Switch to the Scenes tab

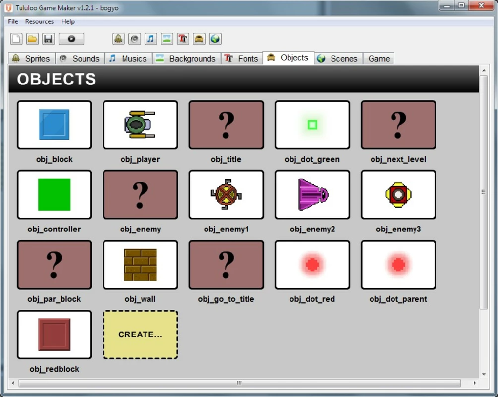pyautogui.click(x=338, y=59)
